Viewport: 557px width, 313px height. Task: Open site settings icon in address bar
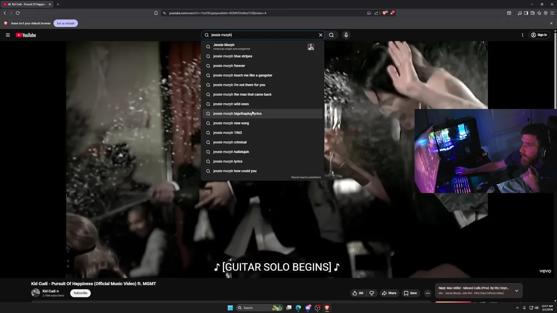point(164,13)
